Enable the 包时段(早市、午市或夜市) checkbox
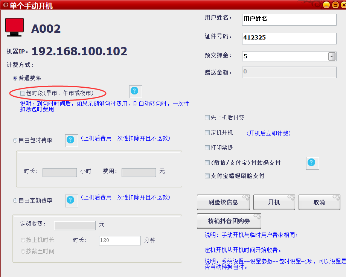 23,93
